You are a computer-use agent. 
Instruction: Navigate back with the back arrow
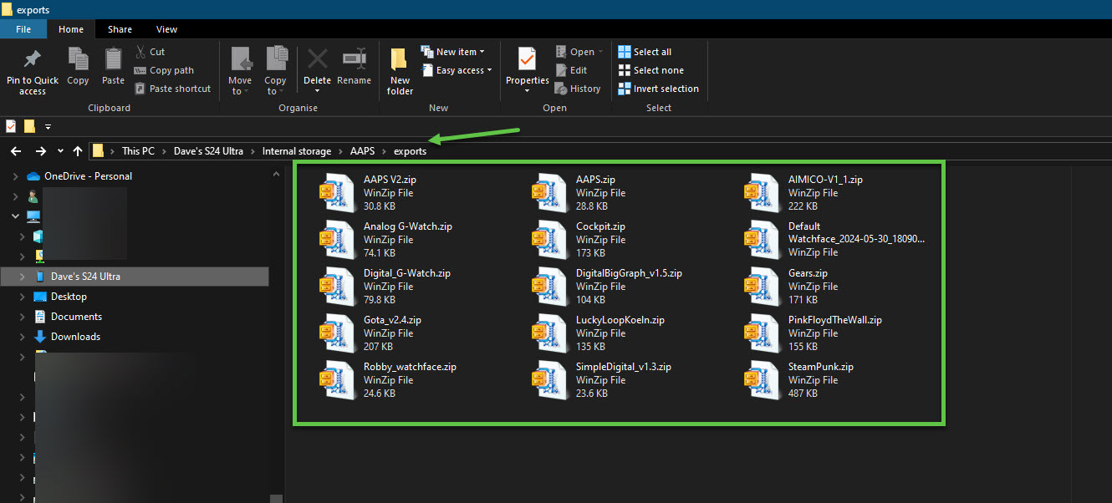pos(15,150)
